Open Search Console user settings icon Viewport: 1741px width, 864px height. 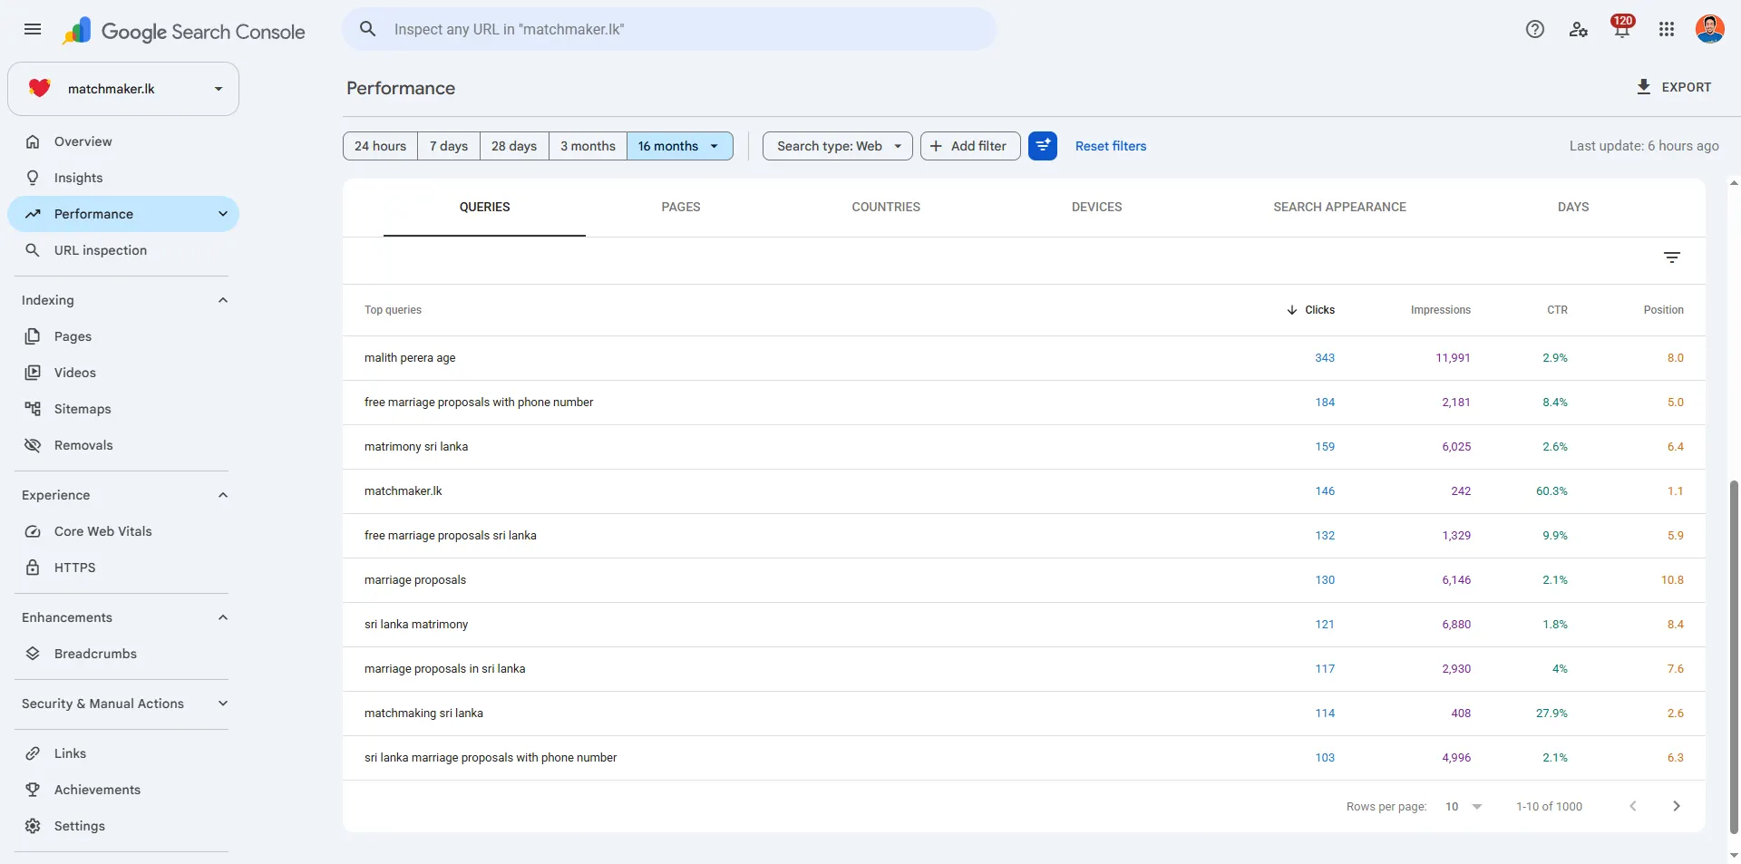tap(1578, 29)
